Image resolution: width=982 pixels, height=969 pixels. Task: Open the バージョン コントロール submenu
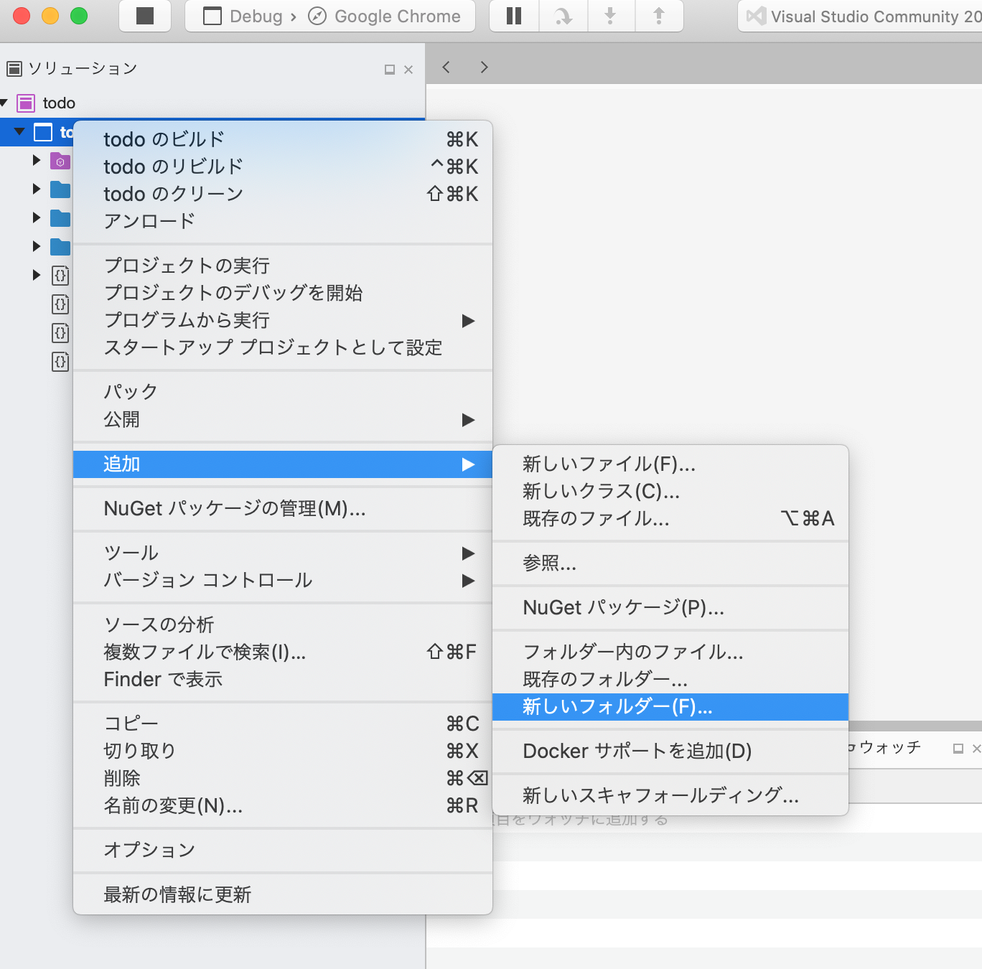coord(283,580)
